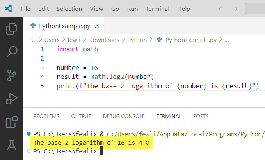This screenshot has height=160, width=265.
Task: Click the Python icon on the editor tab
Action: [x=33, y=25]
